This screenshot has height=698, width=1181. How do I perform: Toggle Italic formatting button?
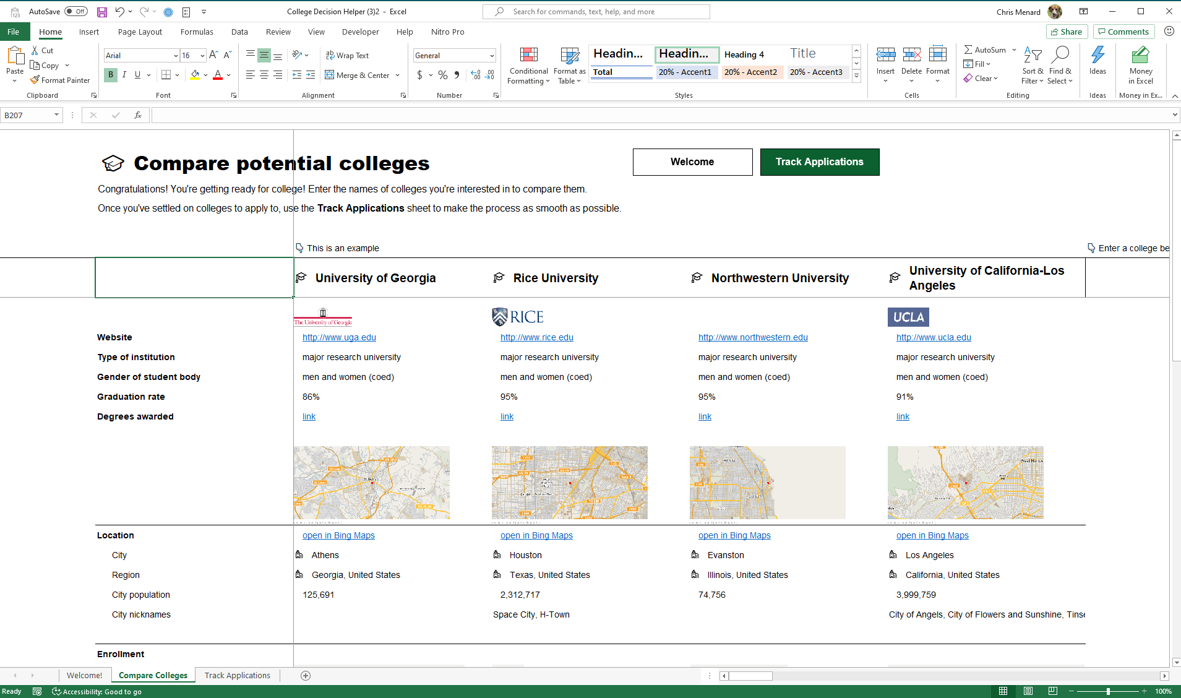coord(124,75)
